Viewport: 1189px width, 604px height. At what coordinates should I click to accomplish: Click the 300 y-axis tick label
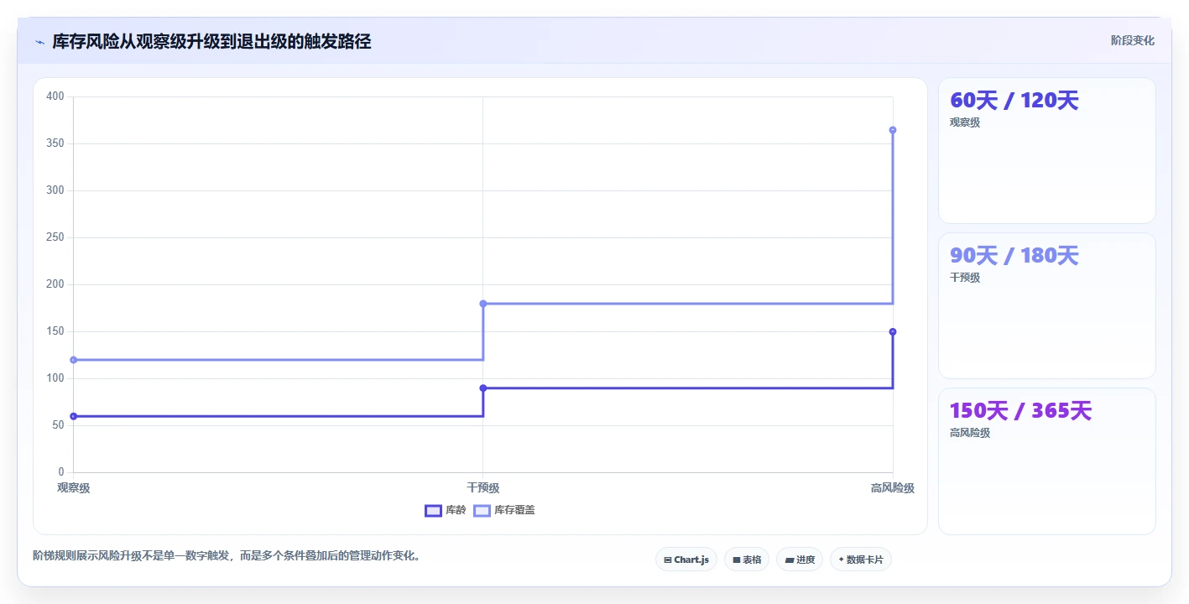tap(55, 190)
